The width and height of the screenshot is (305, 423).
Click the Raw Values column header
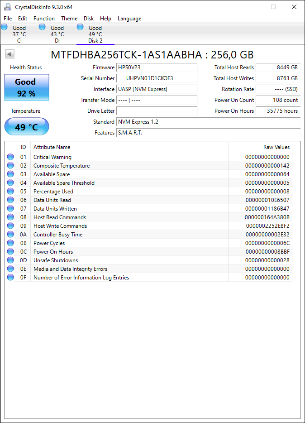pos(260,147)
